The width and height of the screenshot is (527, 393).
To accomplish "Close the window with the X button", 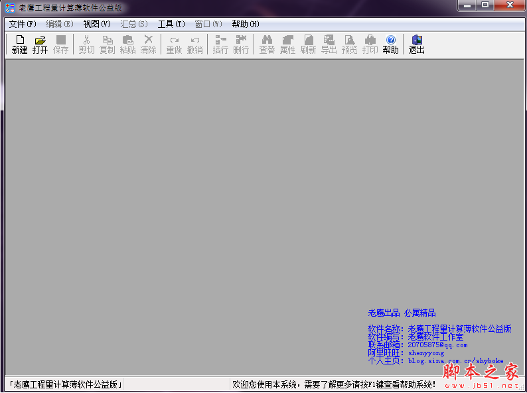I will (x=510, y=5).
